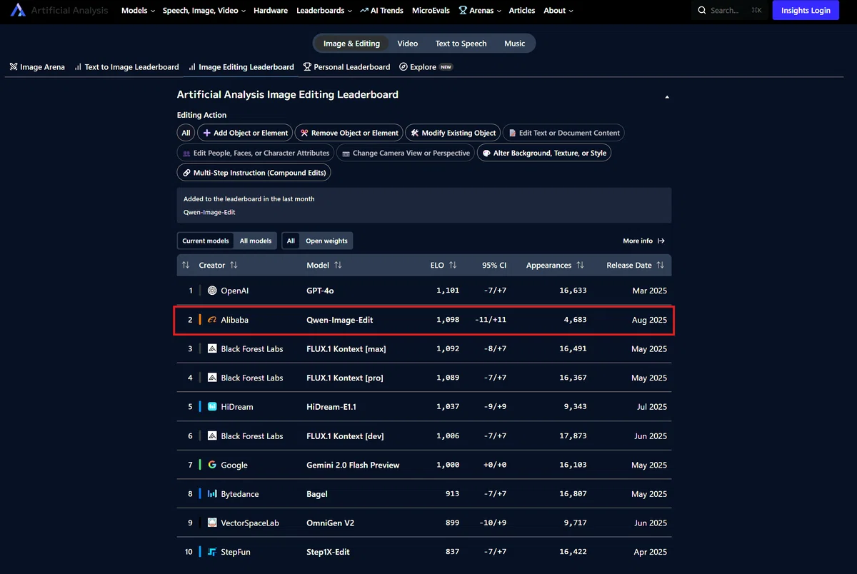This screenshot has height=574, width=857.
Task: Toggle Multi-Step Instruction (Compound Edits) filter
Action: [254, 173]
